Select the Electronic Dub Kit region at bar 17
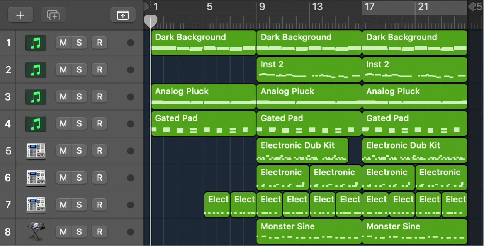484x246 pixels. point(413,150)
